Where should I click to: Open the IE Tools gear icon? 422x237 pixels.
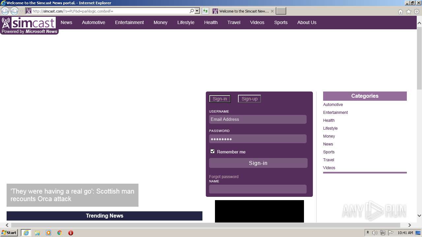point(417,12)
